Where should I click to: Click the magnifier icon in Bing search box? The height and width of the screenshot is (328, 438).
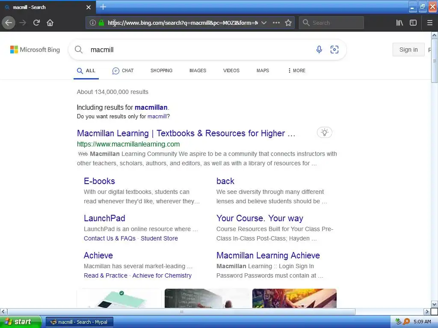click(79, 50)
